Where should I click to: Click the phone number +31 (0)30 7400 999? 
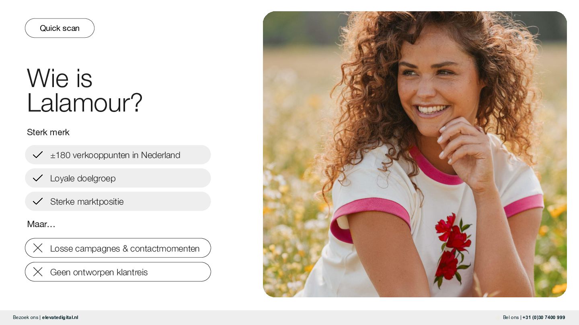(x=544, y=317)
